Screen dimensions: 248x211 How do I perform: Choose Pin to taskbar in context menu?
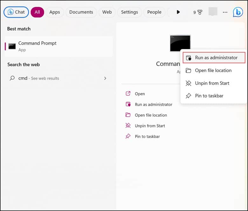pyautogui.click(x=214, y=96)
